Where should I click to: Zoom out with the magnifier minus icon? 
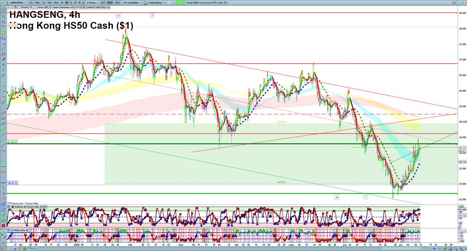(456, 249)
